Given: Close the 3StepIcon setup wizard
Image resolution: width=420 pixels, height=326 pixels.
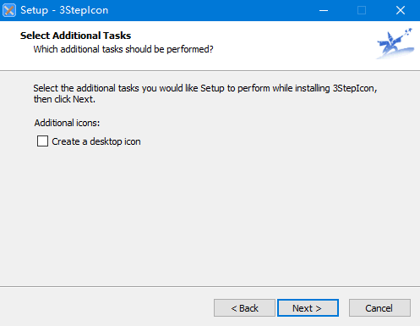Looking at the screenshot, I should [401, 10].
